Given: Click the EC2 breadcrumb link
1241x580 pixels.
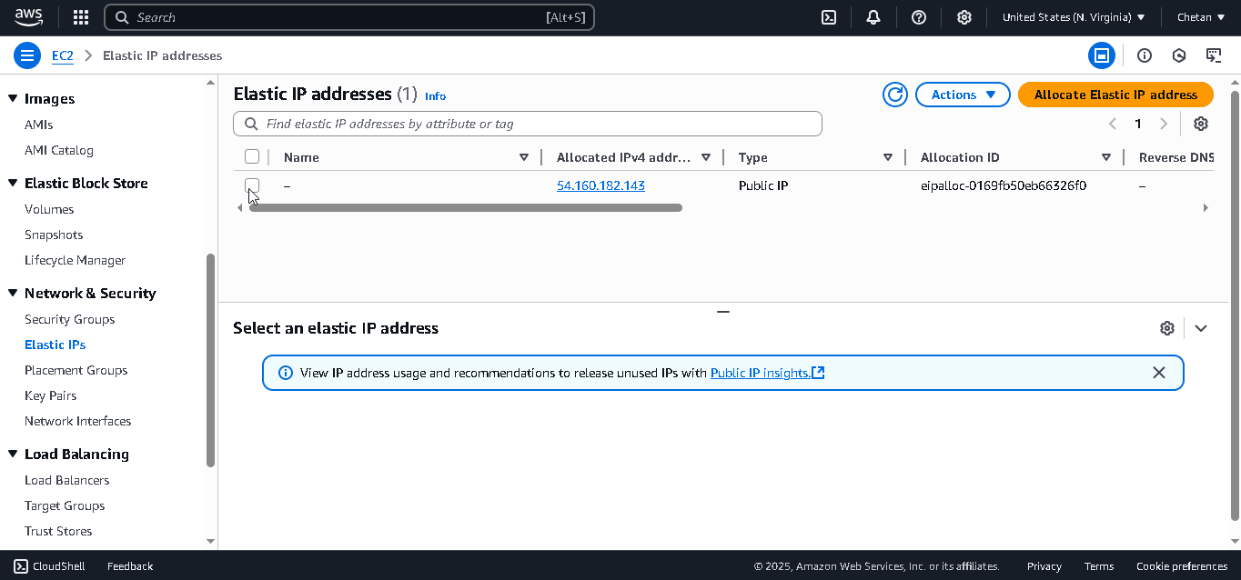Looking at the screenshot, I should (62, 55).
